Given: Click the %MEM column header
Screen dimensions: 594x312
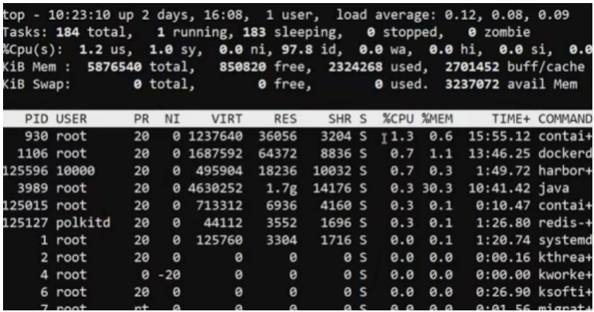Looking at the screenshot, I should pyautogui.click(x=437, y=119).
